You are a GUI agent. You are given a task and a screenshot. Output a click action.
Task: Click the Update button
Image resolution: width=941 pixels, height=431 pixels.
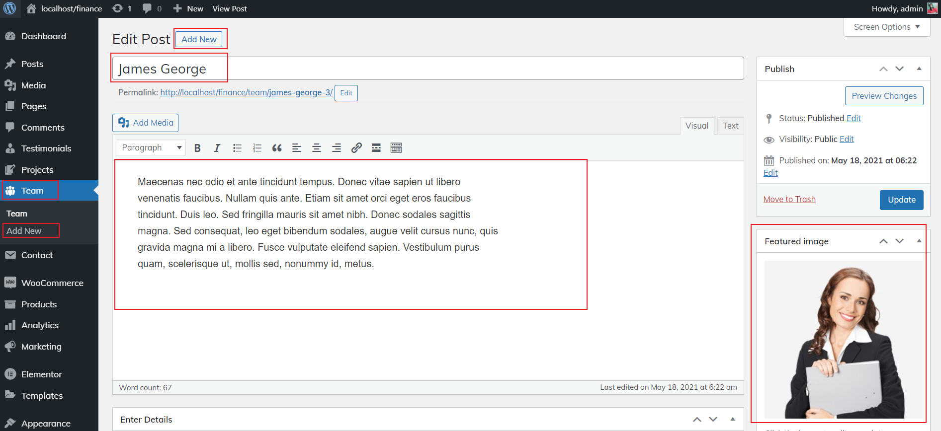point(901,200)
